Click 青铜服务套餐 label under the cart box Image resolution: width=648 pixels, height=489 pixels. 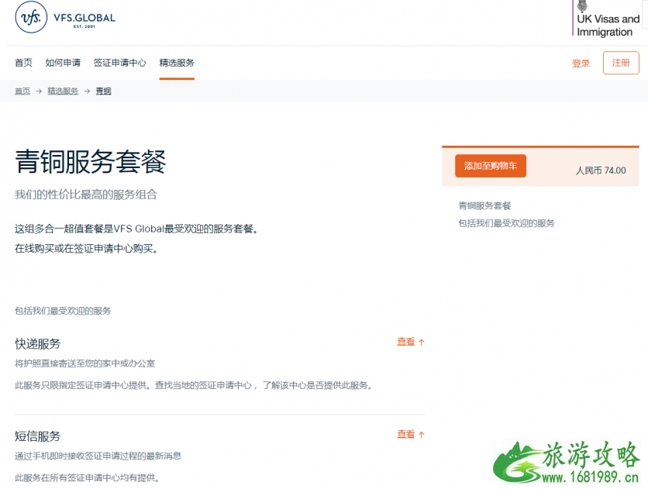484,205
